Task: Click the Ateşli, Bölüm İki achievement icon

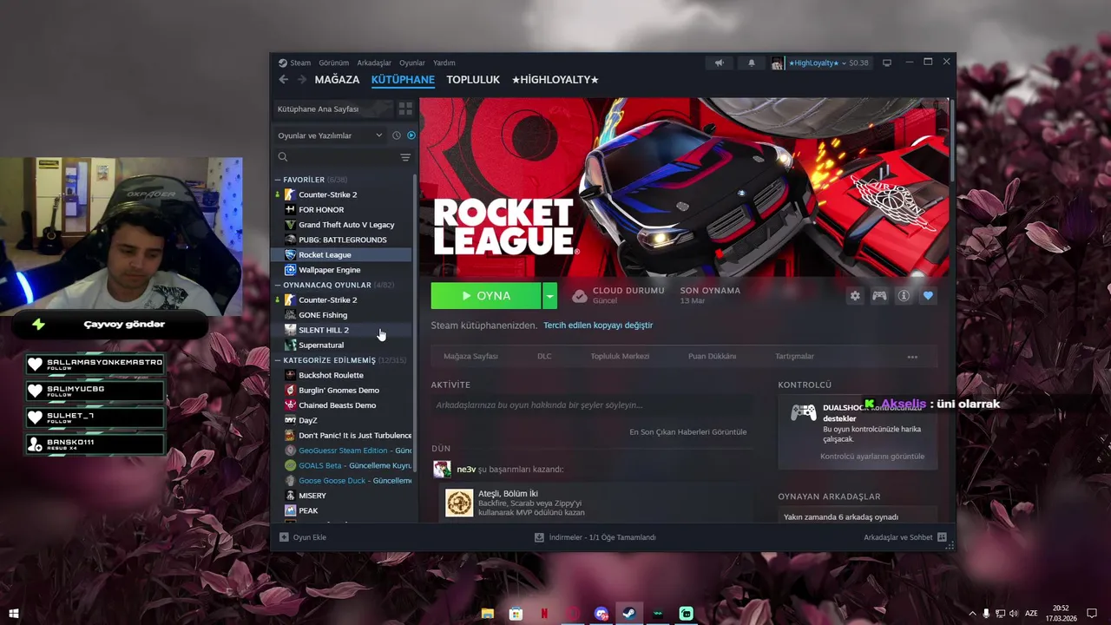Action: point(459,503)
